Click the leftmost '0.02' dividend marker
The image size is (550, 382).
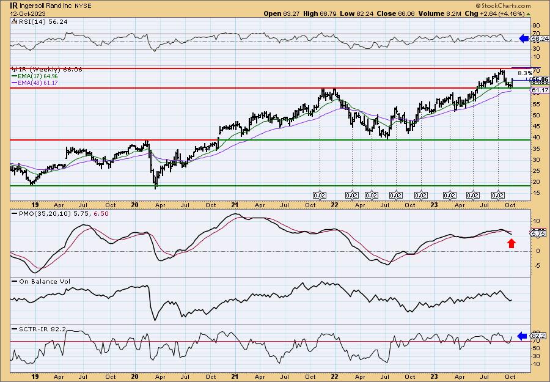[x=320, y=196]
